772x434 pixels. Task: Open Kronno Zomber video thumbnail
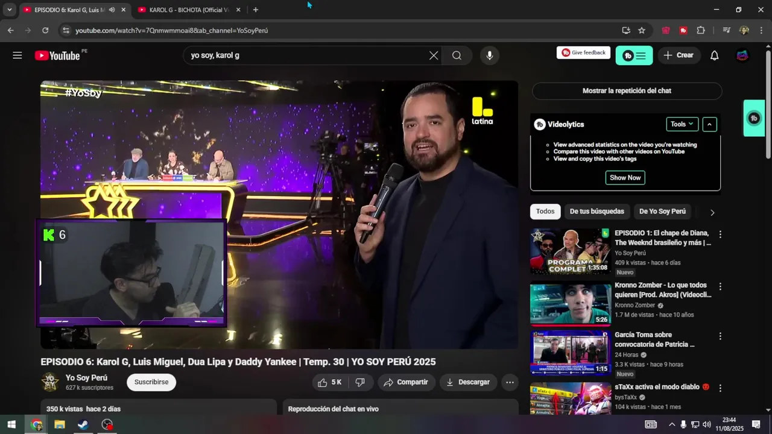(x=570, y=303)
